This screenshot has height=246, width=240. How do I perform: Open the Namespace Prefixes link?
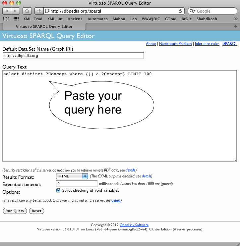click(x=175, y=44)
